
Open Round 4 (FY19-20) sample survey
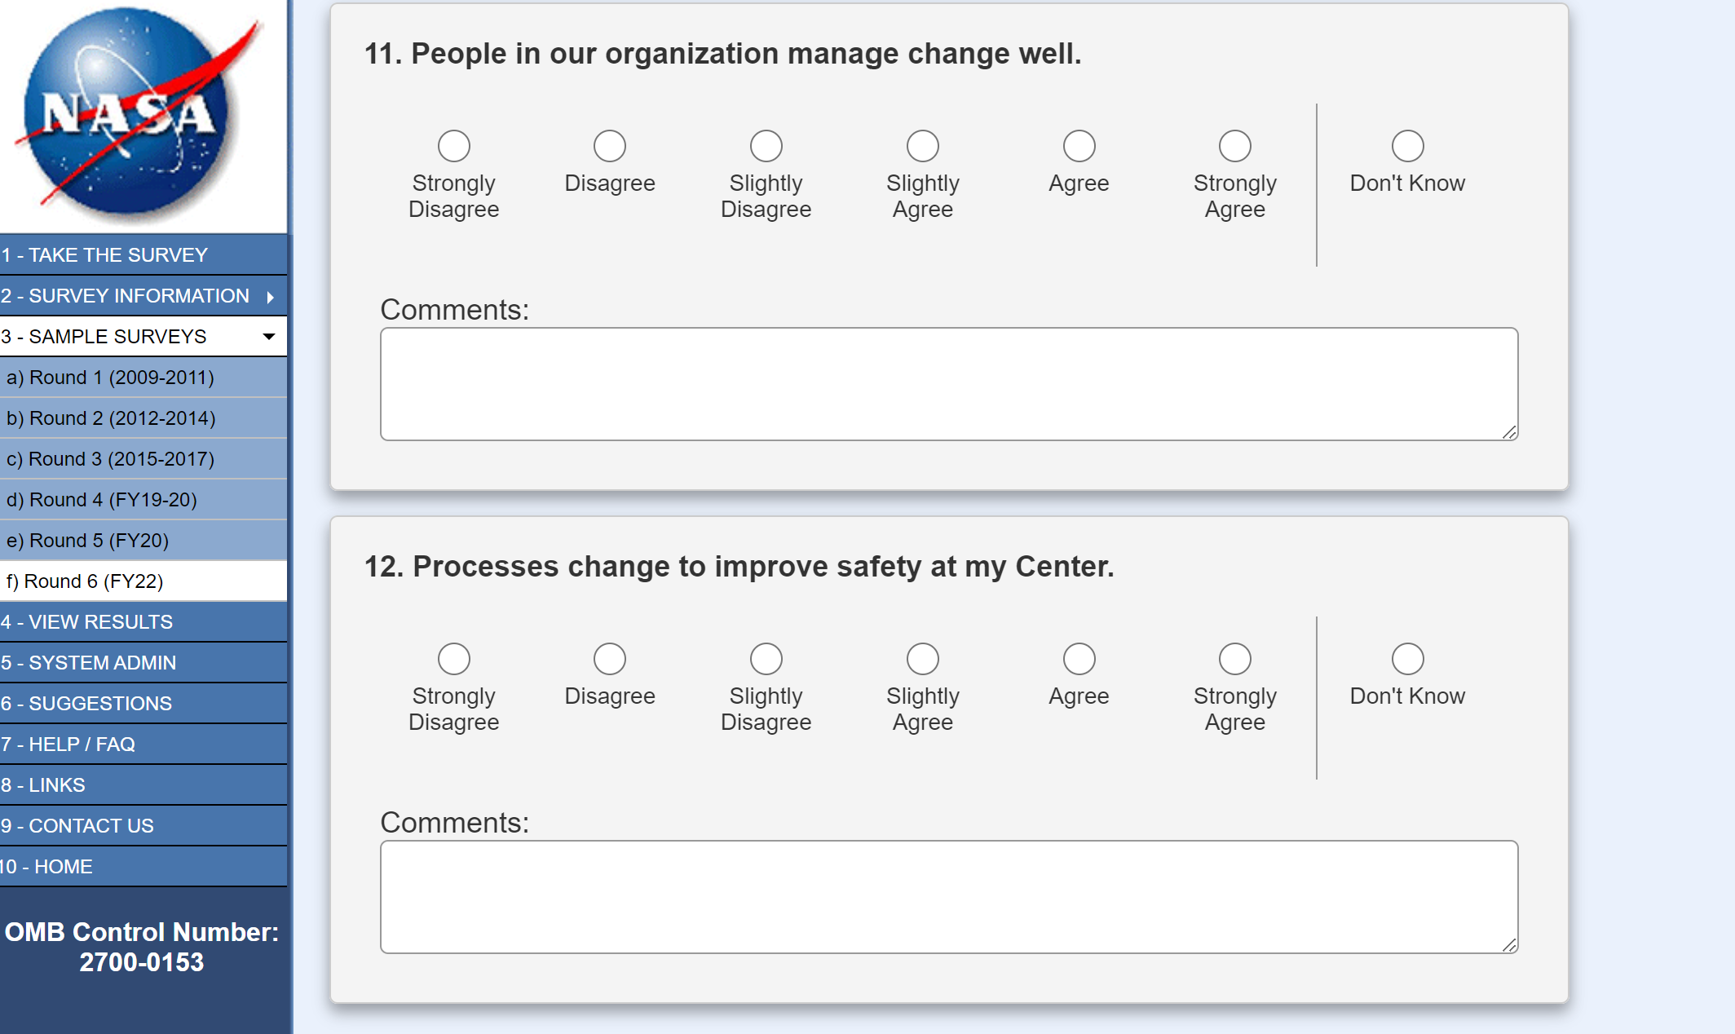[102, 500]
